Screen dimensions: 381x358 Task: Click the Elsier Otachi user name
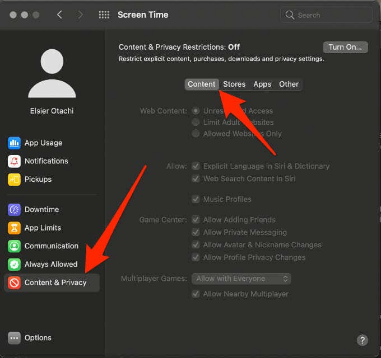click(x=52, y=111)
